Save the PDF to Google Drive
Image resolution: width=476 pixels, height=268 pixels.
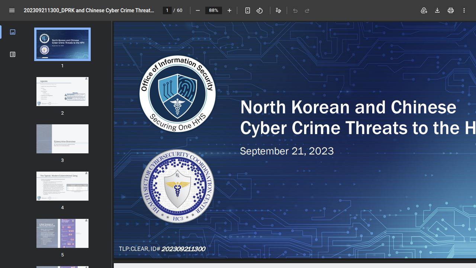coord(424,10)
